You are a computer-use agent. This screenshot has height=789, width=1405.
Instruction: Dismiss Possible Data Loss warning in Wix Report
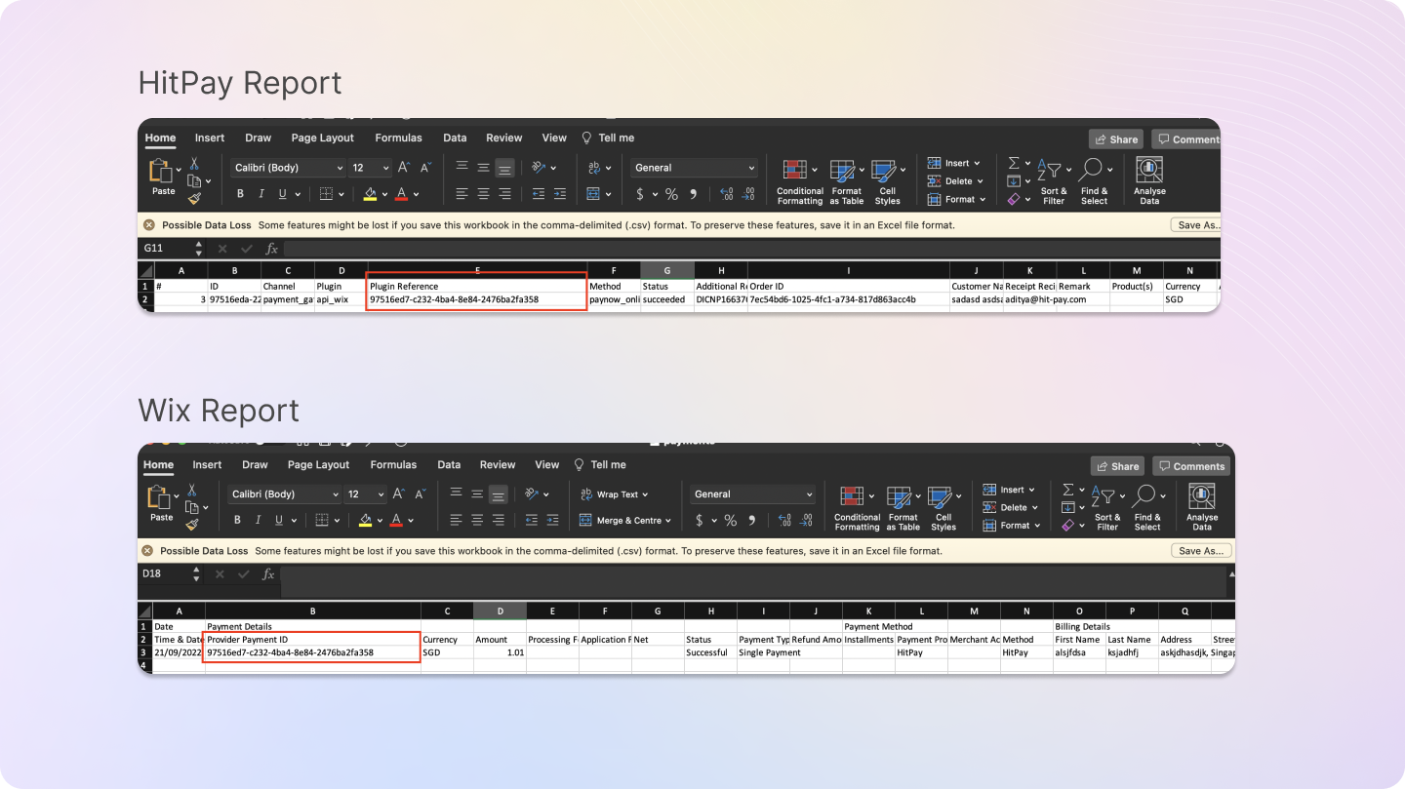[x=148, y=551]
